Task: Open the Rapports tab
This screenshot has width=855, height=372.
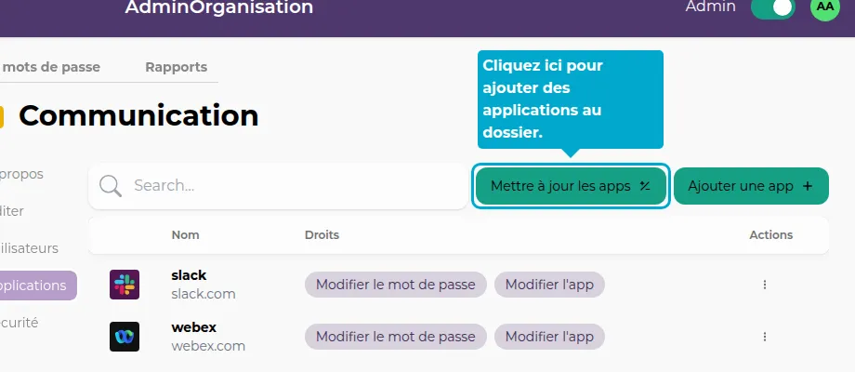Action: pyautogui.click(x=176, y=67)
